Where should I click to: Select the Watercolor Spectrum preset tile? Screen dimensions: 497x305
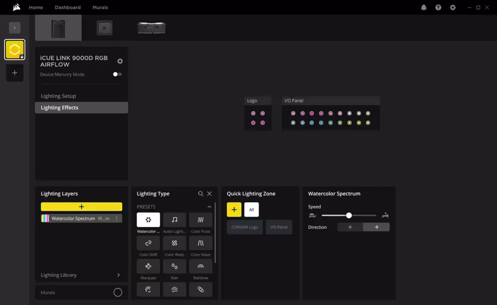coord(148,220)
